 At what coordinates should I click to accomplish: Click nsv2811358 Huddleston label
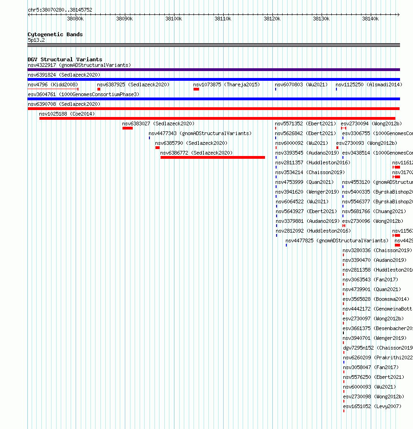378,270
